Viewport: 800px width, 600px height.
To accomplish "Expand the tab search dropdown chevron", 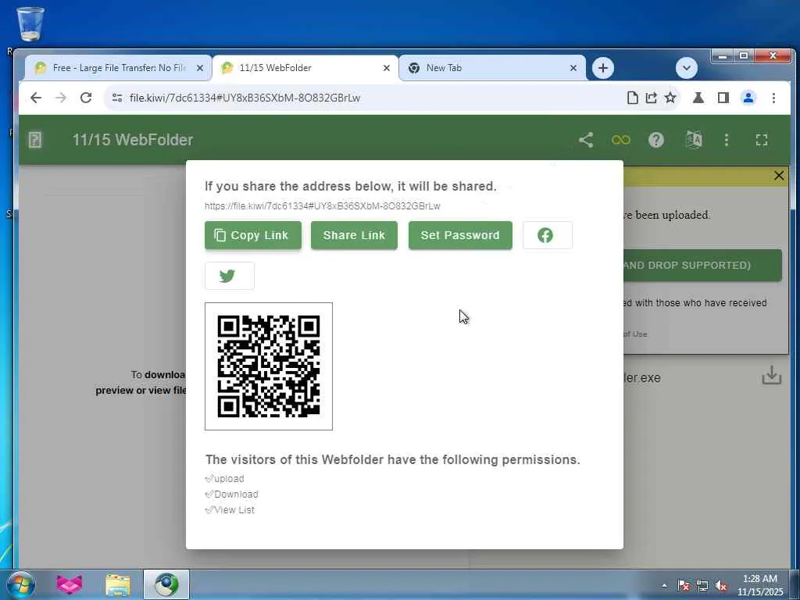I will tap(687, 68).
